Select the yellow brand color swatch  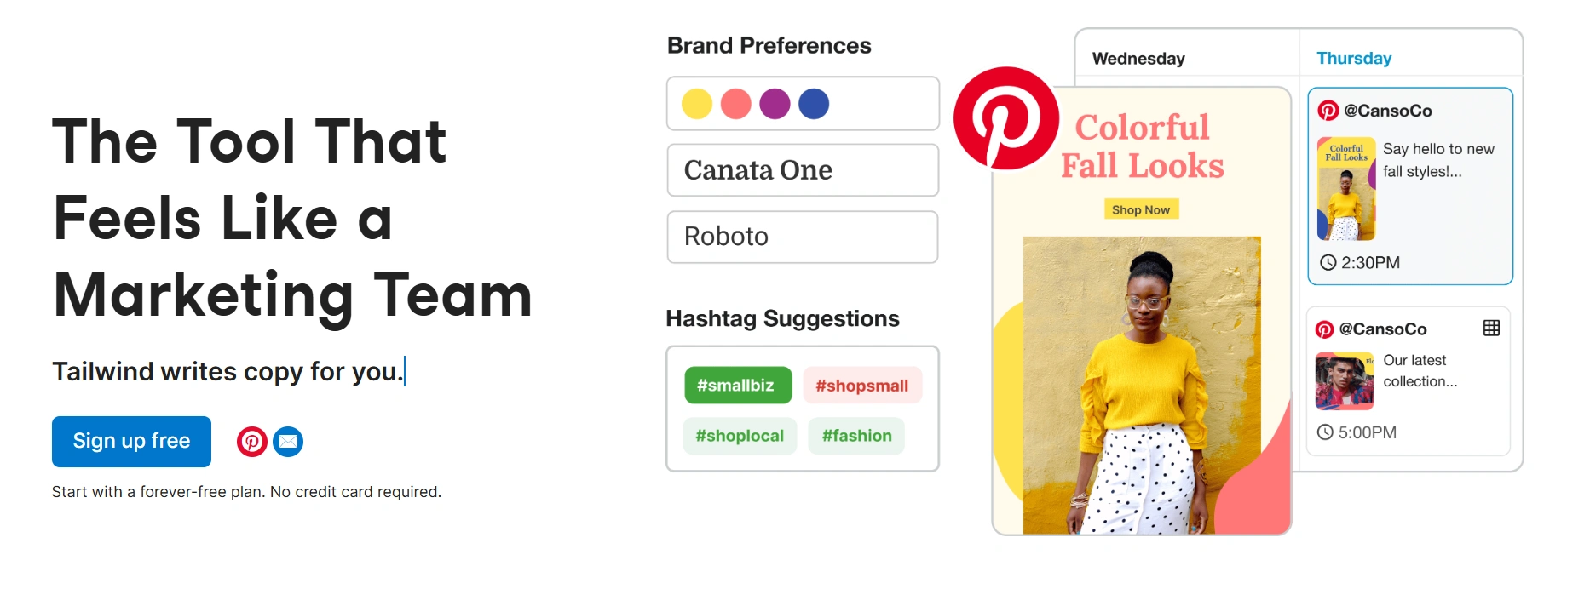pos(697,104)
